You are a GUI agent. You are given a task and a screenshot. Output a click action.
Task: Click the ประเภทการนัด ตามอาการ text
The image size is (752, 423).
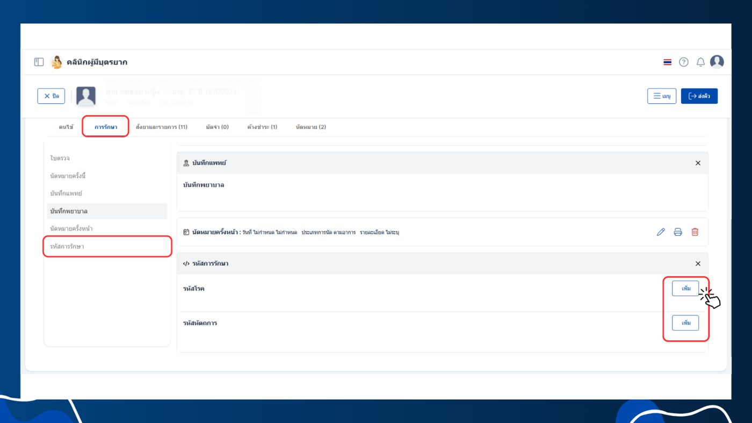coord(328,233)
